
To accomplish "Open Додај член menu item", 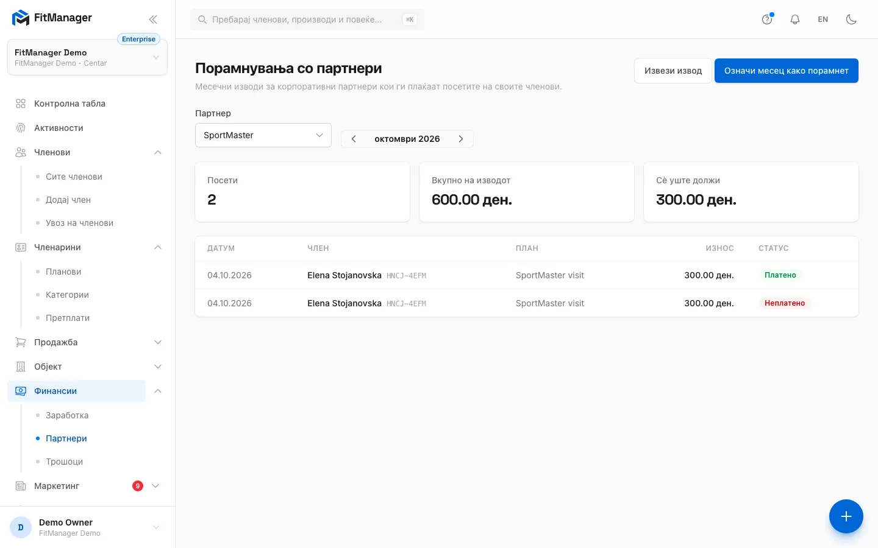I will [68, 200].
